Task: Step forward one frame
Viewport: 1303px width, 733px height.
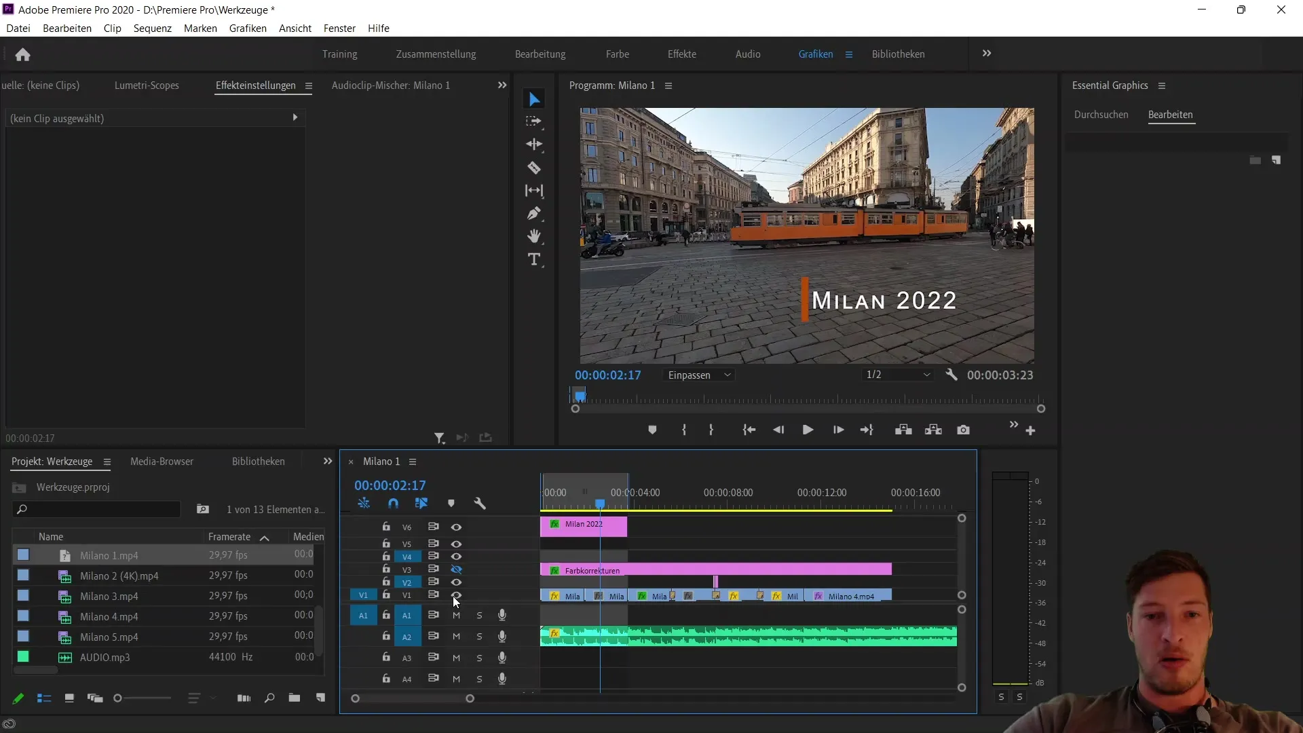Action: 838,430
